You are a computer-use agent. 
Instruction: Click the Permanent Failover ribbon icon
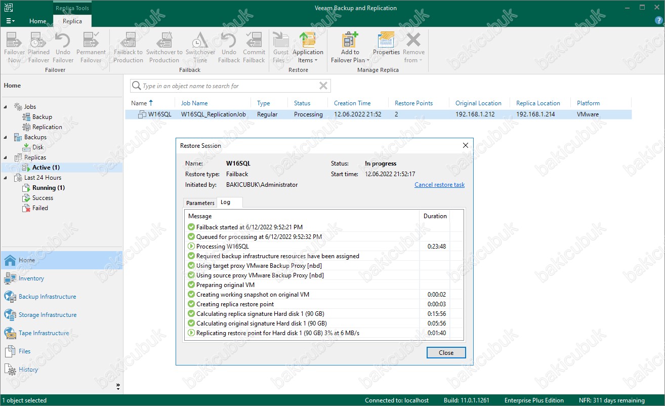(91, 47)
